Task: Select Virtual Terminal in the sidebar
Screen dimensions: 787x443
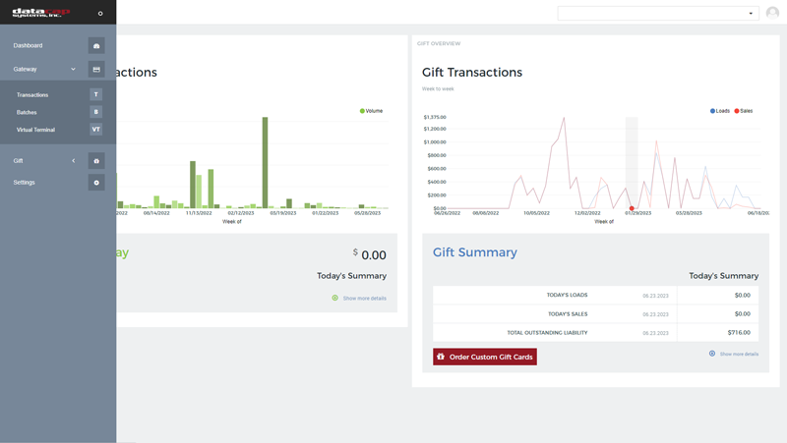Action: coord(35,130)
